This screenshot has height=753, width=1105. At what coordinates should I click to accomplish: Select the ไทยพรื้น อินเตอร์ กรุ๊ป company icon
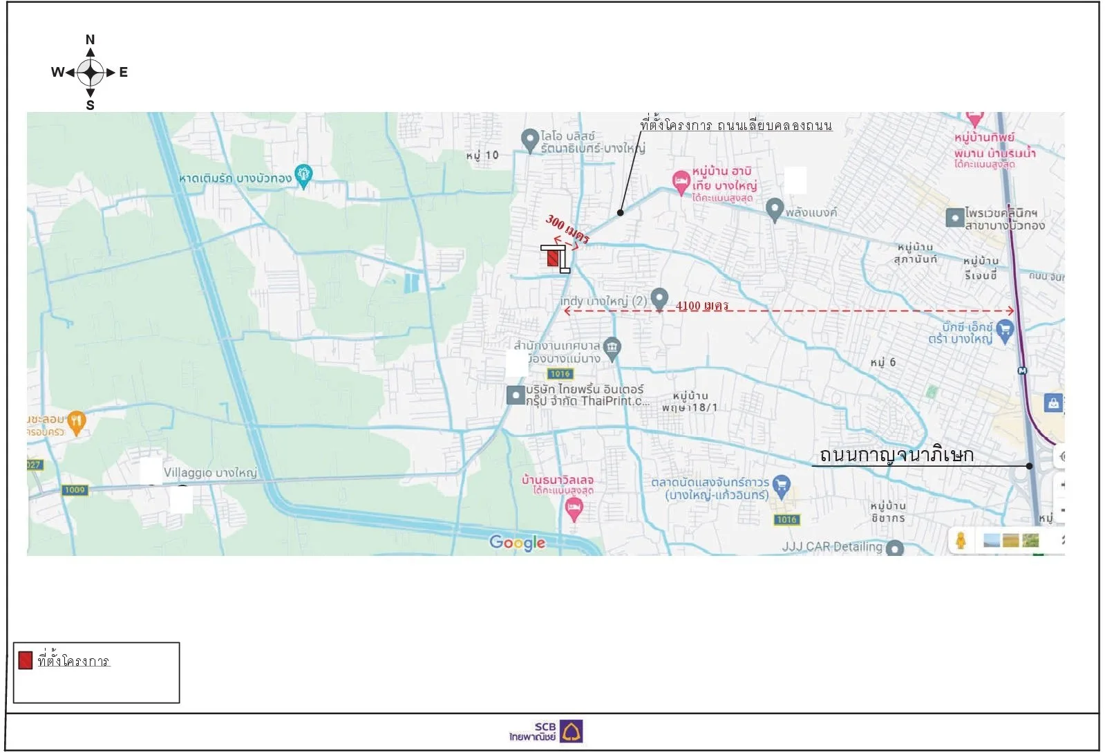coord(516,395)
